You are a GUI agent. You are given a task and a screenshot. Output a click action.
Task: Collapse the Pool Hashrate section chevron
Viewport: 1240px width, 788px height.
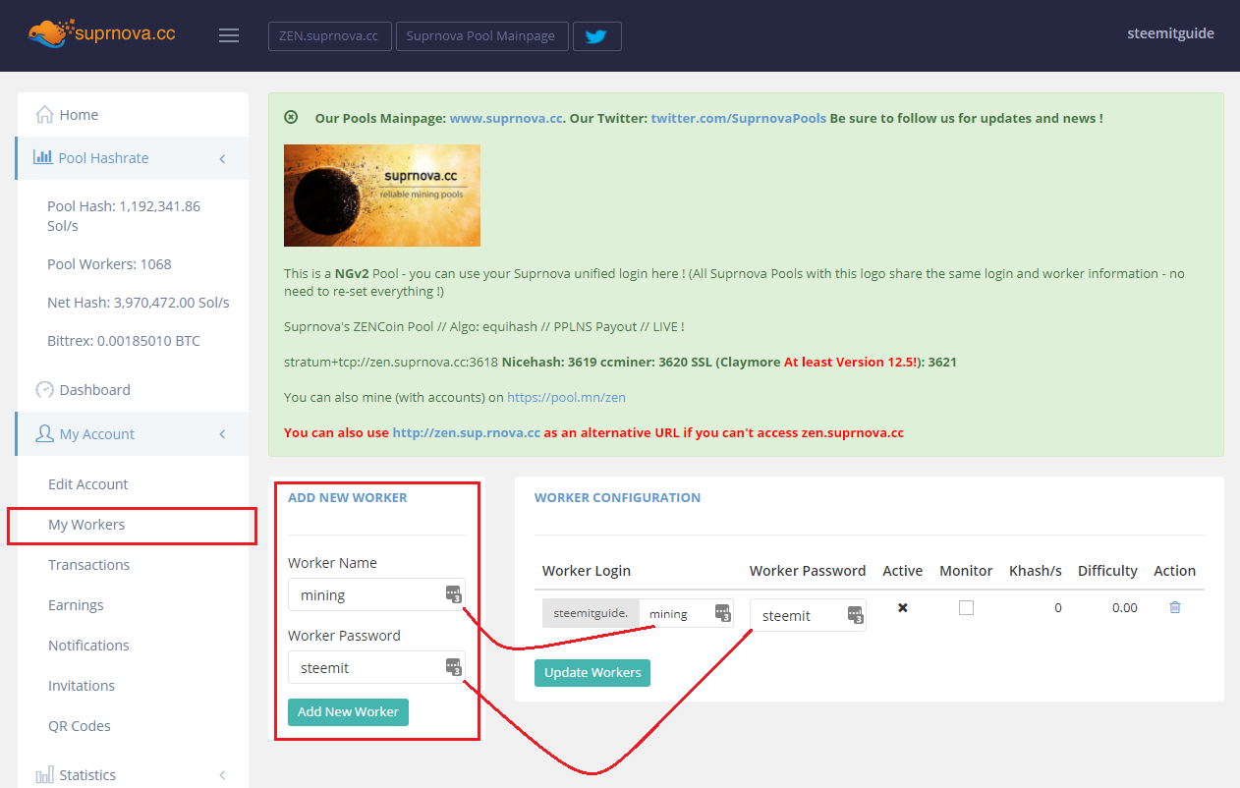pyautogui.click(x=222, y=158)
